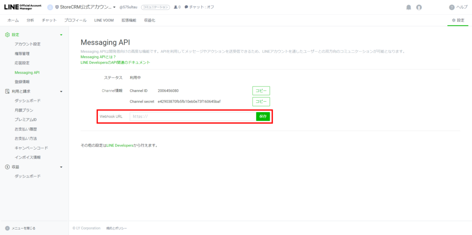Screen dimensions: 472x235
Task: Open ダッシュボード under 収益
Action: pos(27,177)
